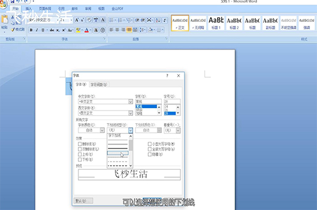
Task: Choose thick line in underline style list
Action: 118,148
